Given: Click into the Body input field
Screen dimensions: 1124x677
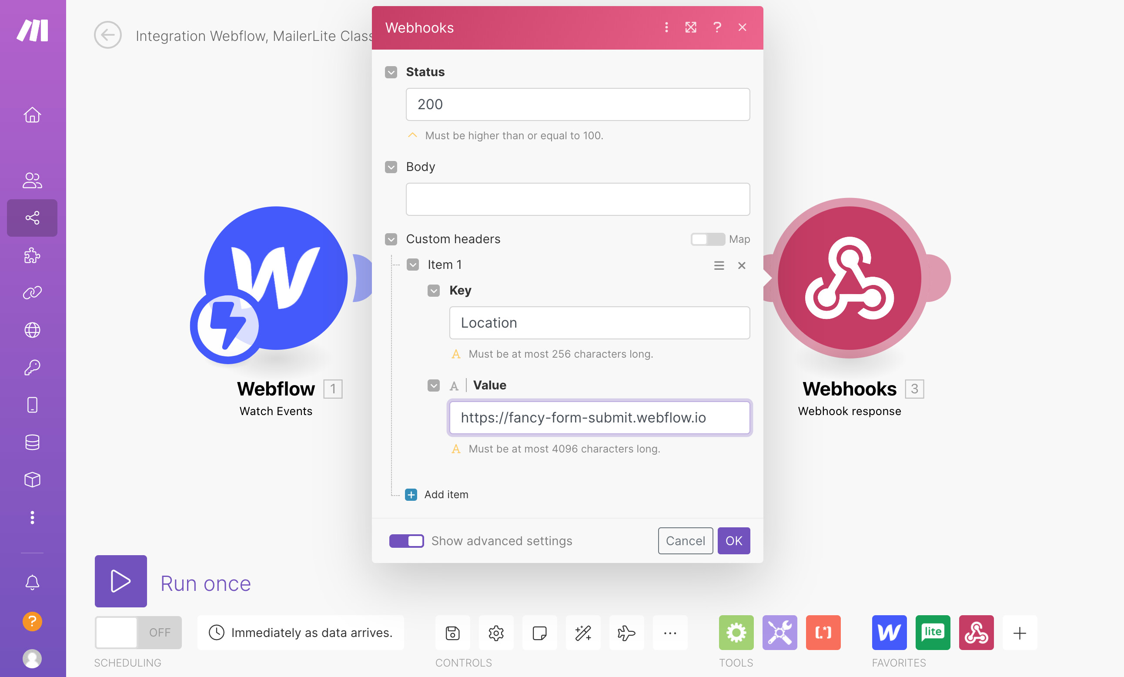Looking at the screenshot, I should pyautogui.click(x=577, y=199).
